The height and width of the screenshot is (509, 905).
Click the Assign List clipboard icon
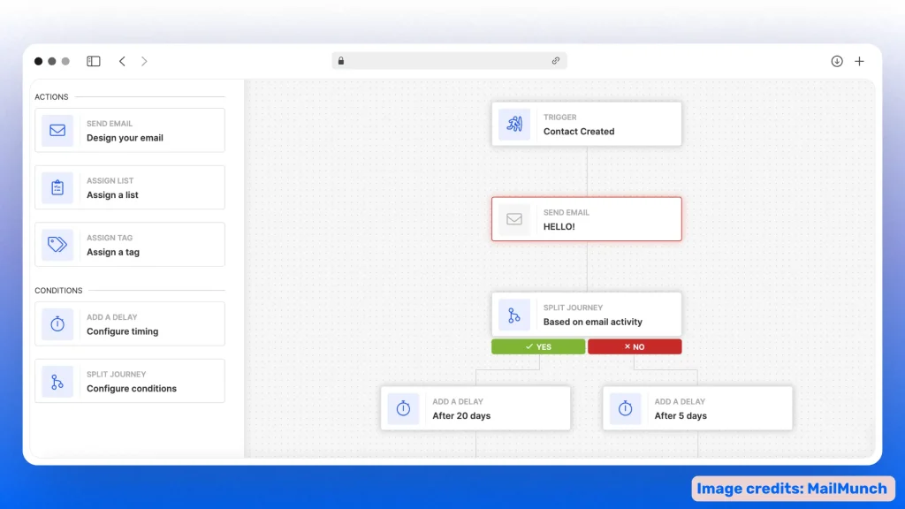click(57, 187)
